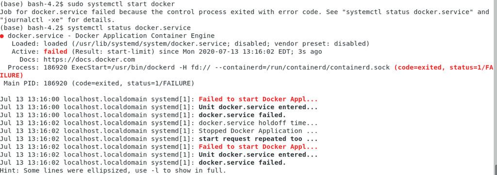Open the https://docs.docker.com link

(x=89, y=59)
